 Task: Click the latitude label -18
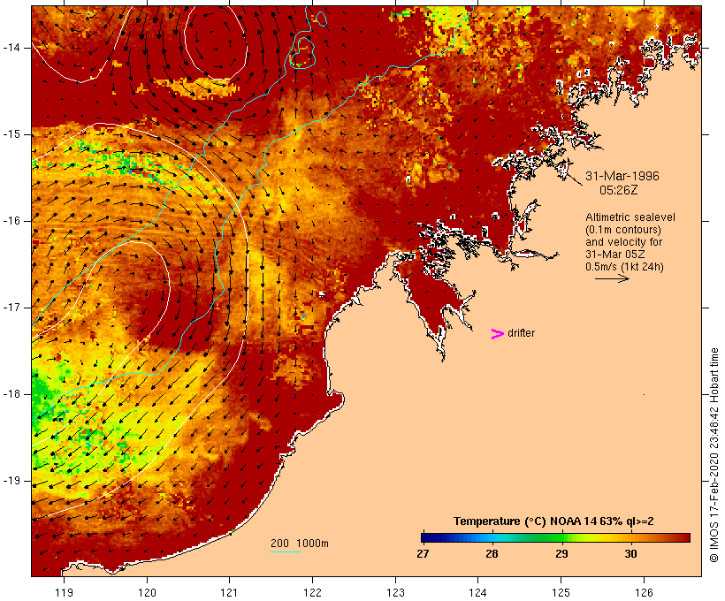click(x=11, y=394)
